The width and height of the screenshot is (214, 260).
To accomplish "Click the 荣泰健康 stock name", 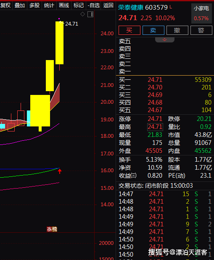I will (x=131, y=8).
